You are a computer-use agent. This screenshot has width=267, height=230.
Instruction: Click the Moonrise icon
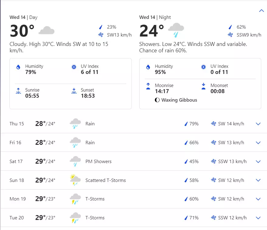tap(148, 86)
